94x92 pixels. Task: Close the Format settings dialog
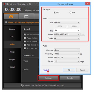(x=88, y=4)
